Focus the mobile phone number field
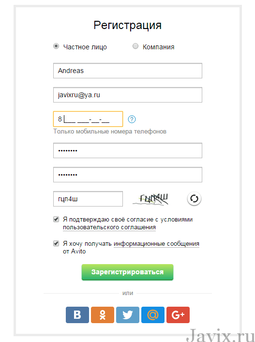Image resolution: width=255 pixels, height=342 pixels. click(88, 119)
